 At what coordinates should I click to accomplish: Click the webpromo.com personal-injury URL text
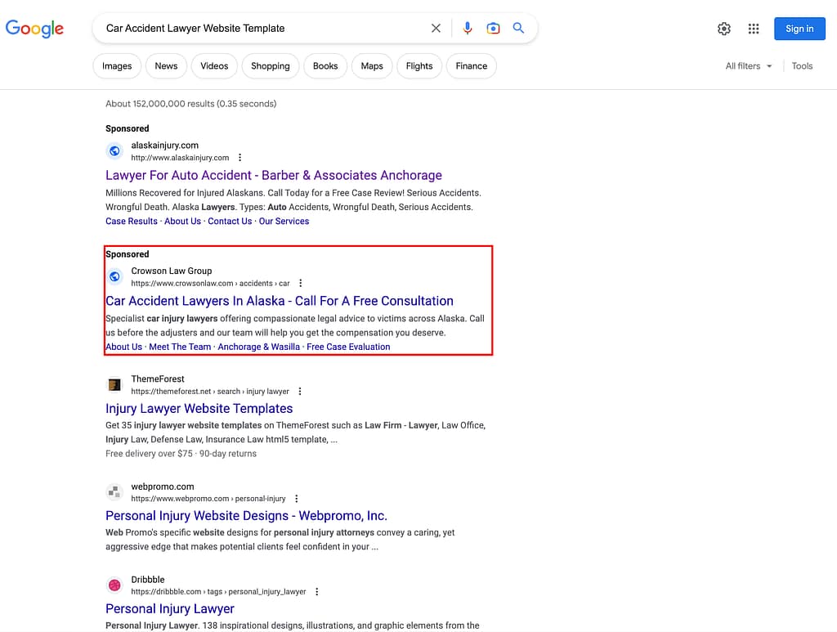(x=208, y=499)
